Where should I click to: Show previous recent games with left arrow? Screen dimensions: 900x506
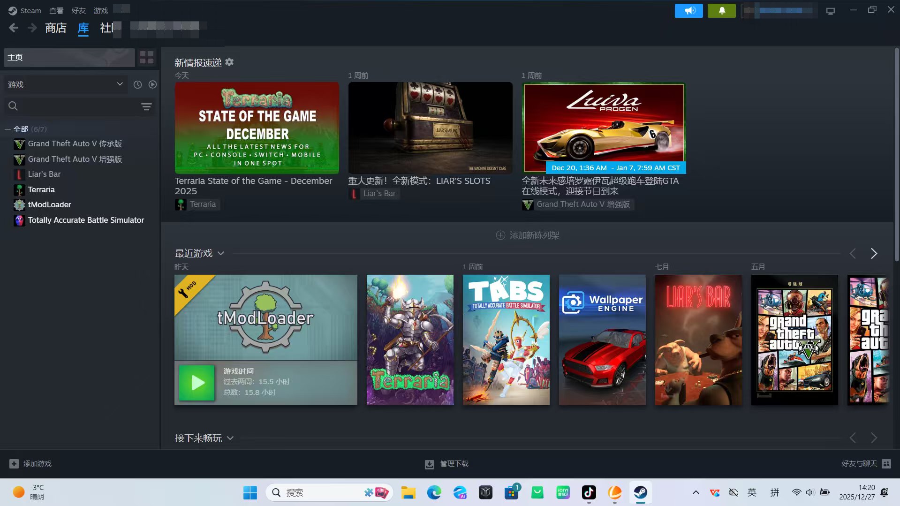click(x=853, y=254)
